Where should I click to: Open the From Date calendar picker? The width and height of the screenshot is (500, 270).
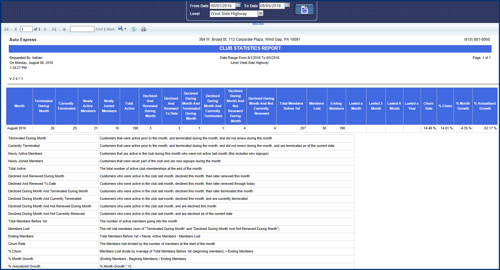pos(238,5)
